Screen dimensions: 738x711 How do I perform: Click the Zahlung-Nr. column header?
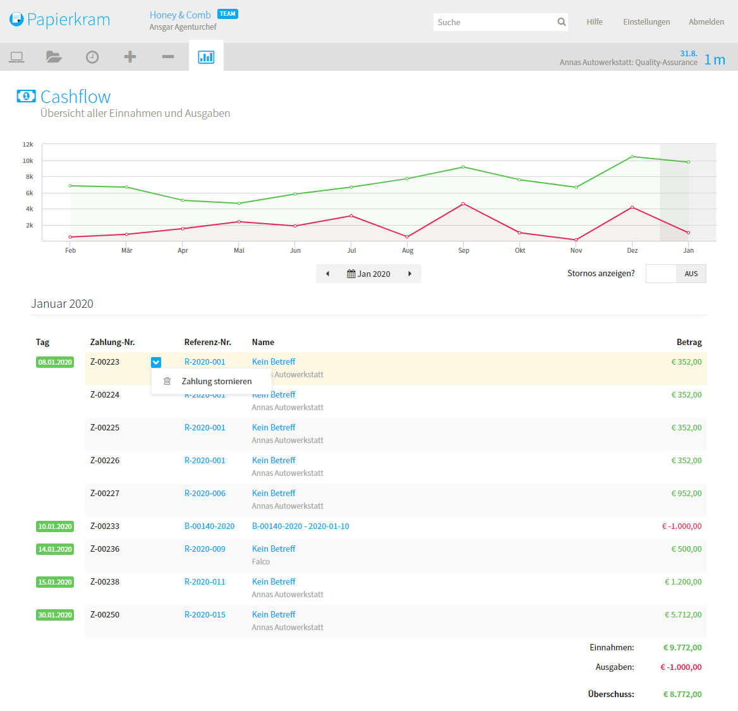tap(112, 343)
